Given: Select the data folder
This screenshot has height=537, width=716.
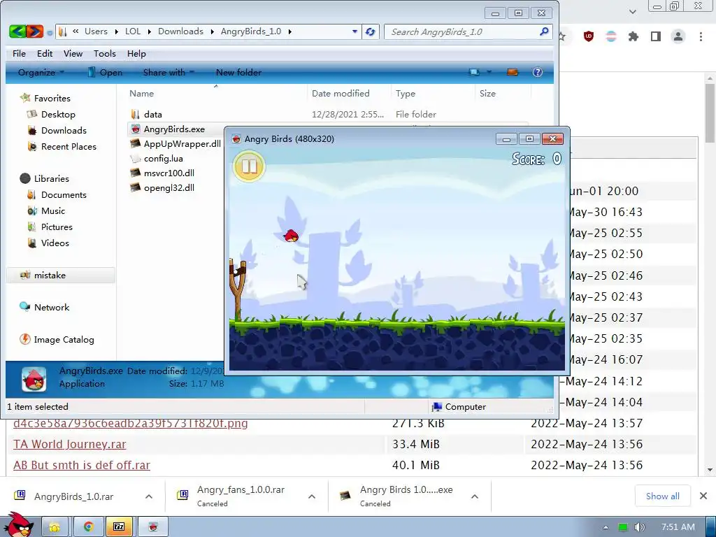Looking at the screenshot, I should (x=152, y=114).
